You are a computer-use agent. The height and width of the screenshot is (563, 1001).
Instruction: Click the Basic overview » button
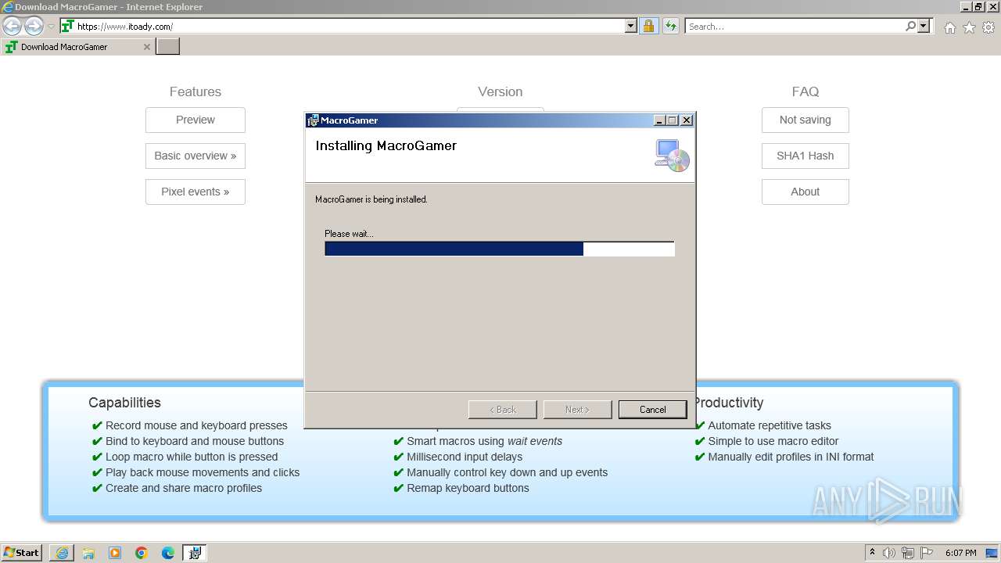point(196,156)
